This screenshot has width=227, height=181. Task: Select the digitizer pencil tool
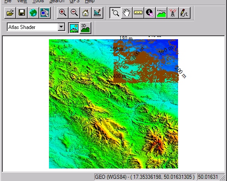(185, 13)
